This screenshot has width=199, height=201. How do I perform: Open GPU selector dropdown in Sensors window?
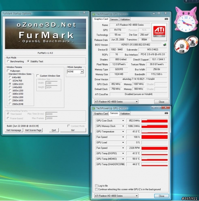(x=137, y=196)
